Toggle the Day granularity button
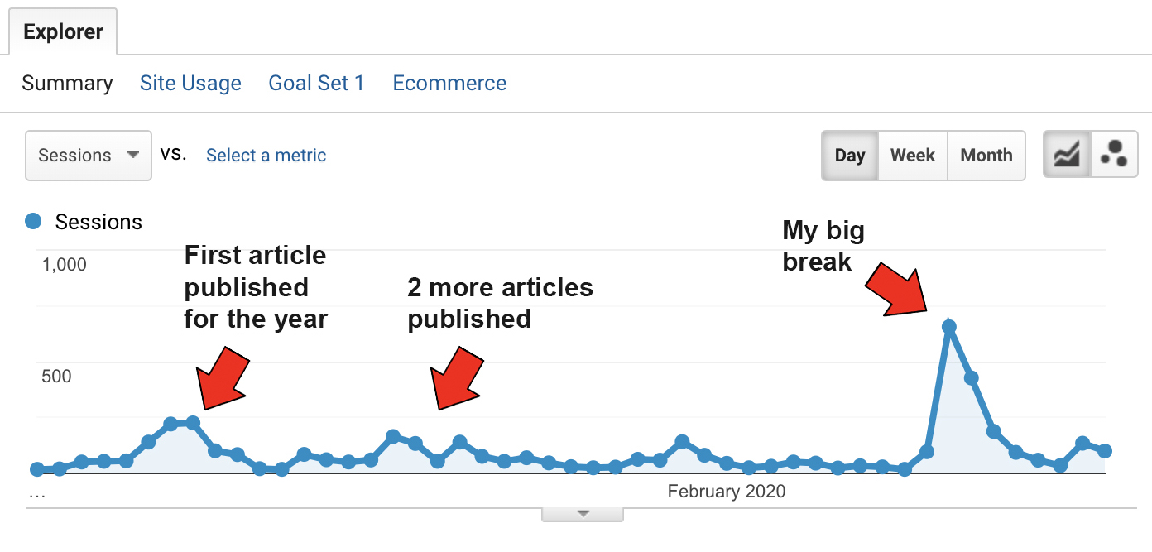1152x552 pixels. (850, 155)
